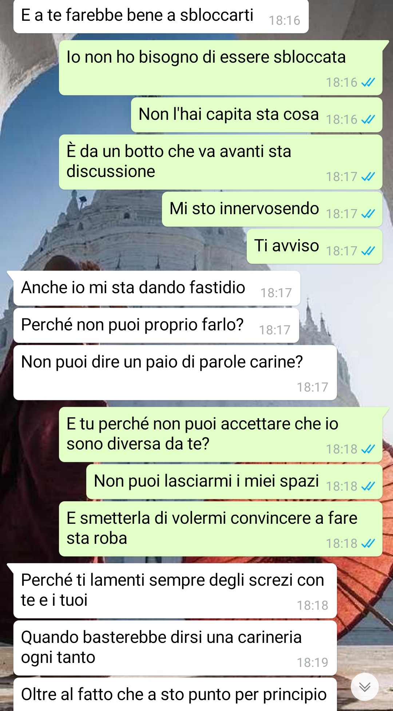393x711 pixels.
Task: Tap the scroll-to-bottom chevron button
Action: click(365, 687)
